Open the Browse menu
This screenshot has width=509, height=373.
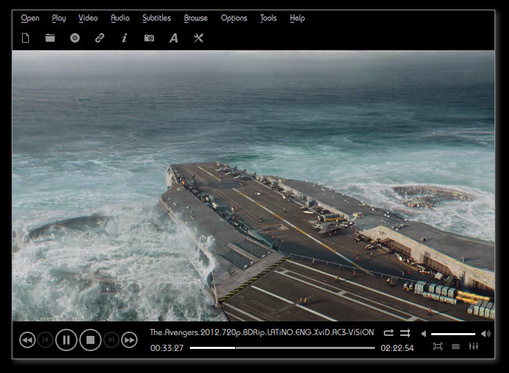pos(196,18)
